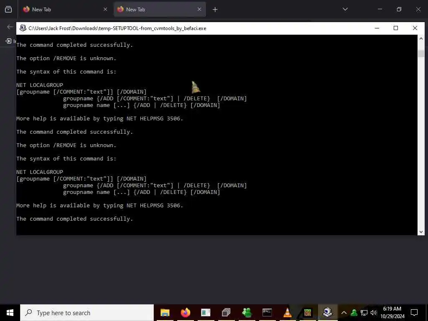Click console scrollbar down arrow

[421, 232]
